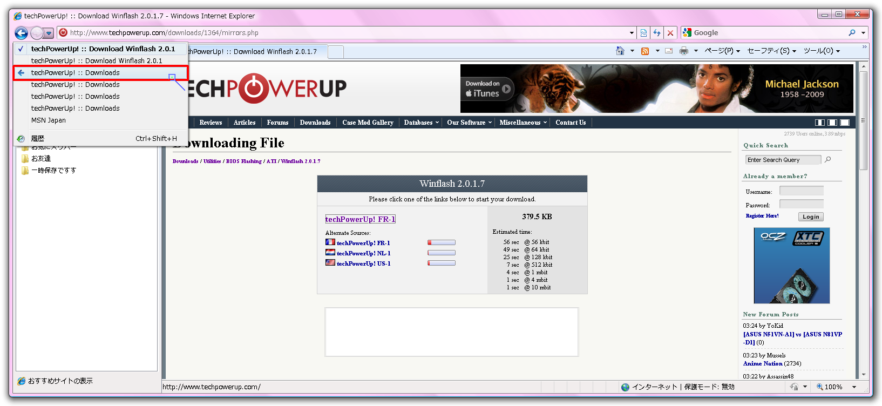Click the techPowerUp logo power icon

point(254,88)
